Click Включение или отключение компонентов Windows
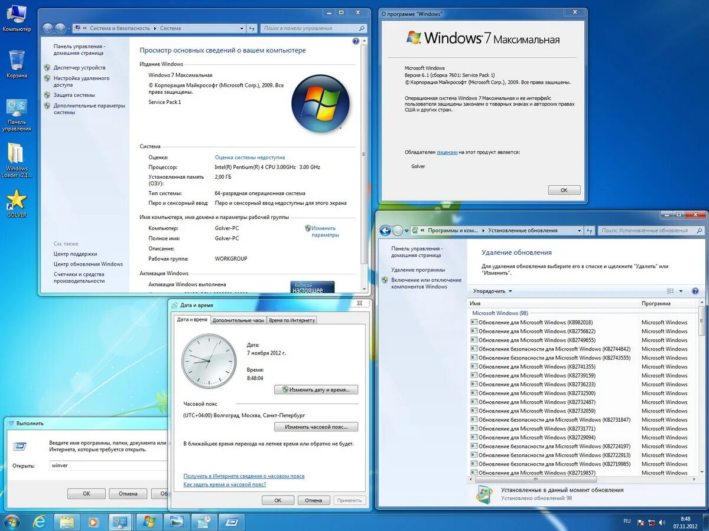Viewport: 709px width, 531px height. tap(426, 283)
